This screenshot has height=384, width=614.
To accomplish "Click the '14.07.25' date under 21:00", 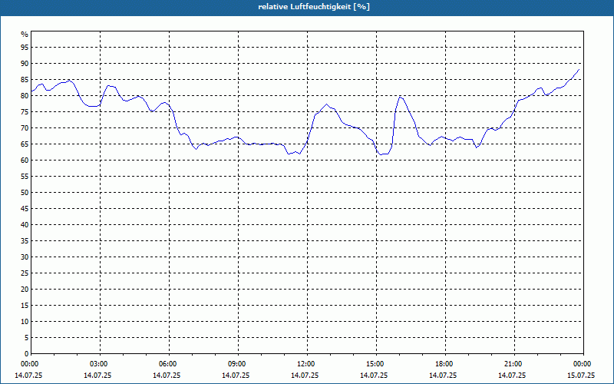I will coord(512,376).
